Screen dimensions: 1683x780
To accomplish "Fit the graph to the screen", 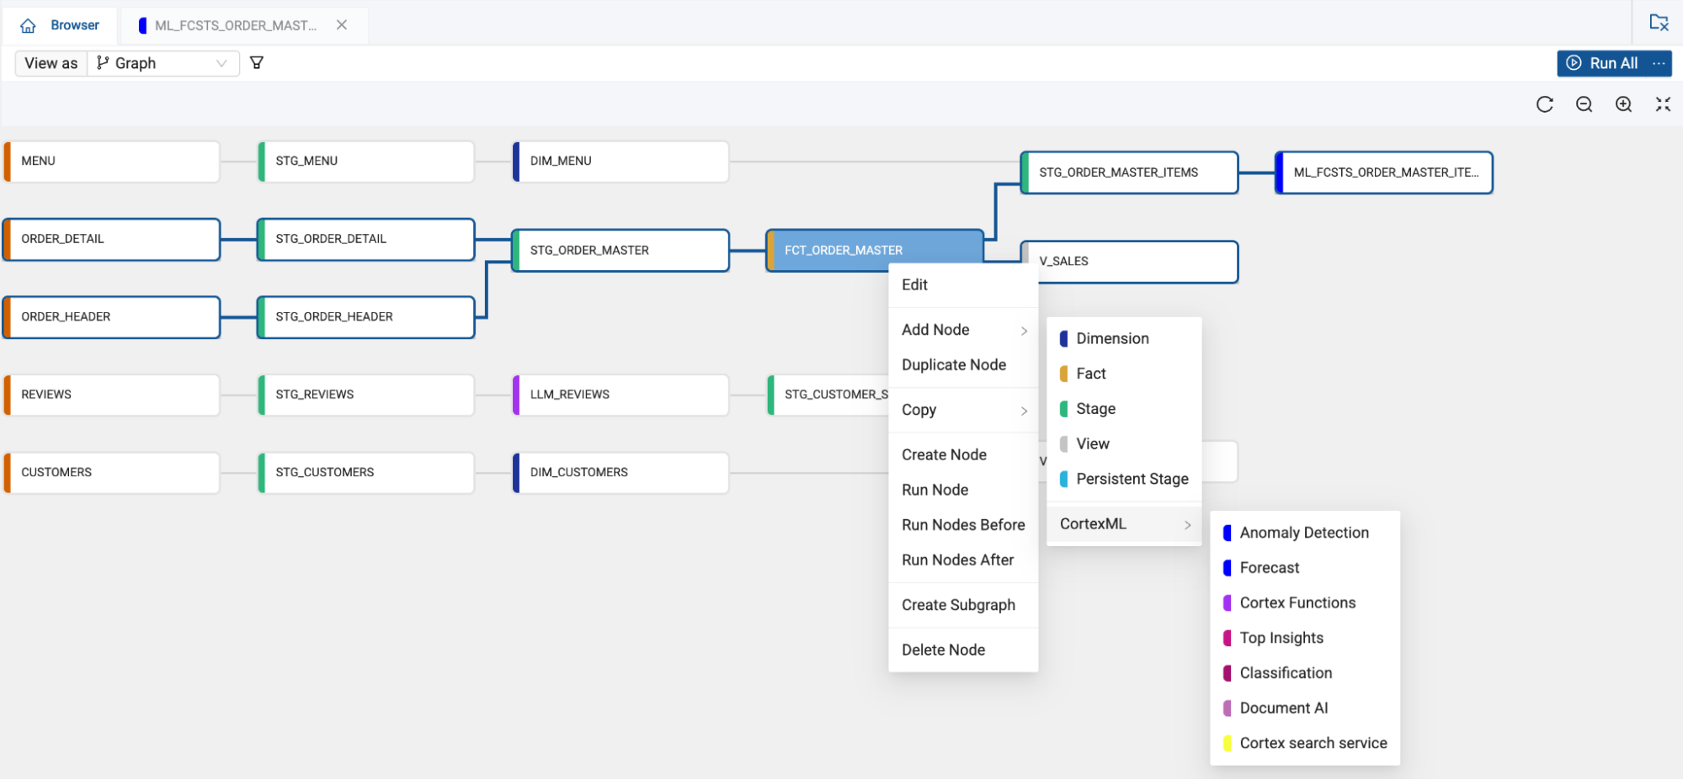I will (x=1663, y=104).
